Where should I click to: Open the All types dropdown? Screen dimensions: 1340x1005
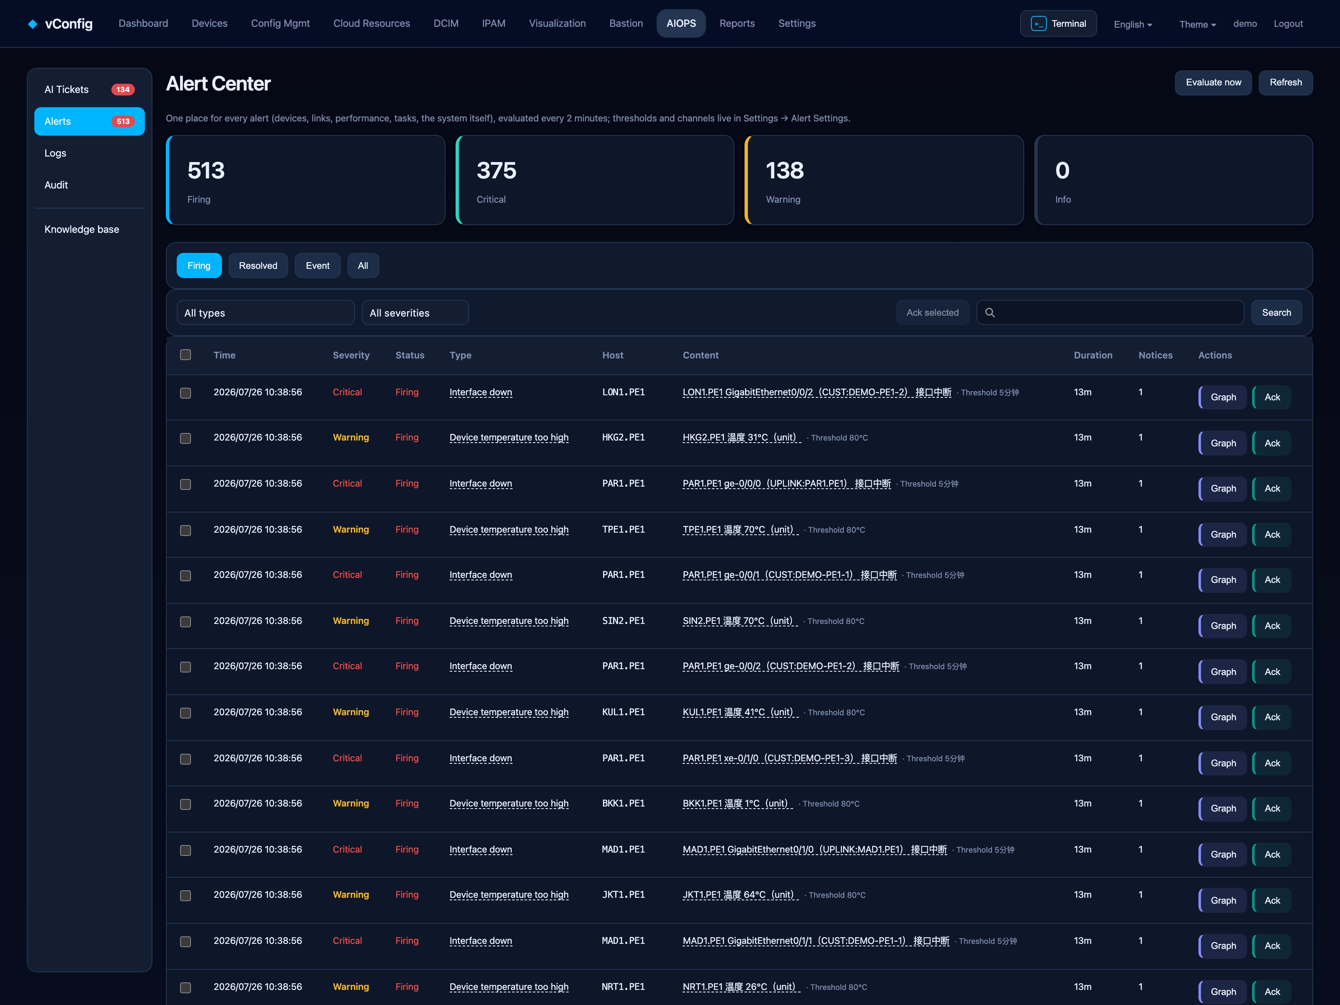tap(265, 312)
